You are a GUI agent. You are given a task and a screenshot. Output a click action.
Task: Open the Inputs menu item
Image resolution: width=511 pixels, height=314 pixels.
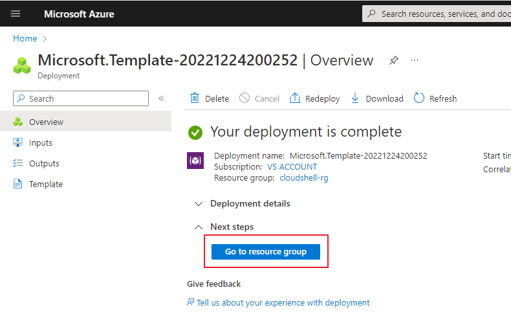click(x=40, y=142)
